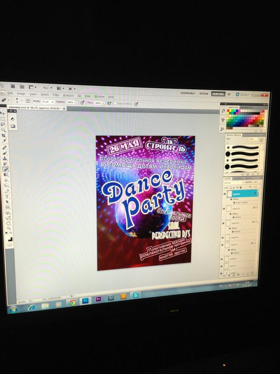The height and width of the screenshot is (374, 280).
Task: Show more workspaces double-arrow
Action: [x=229, y=94]
